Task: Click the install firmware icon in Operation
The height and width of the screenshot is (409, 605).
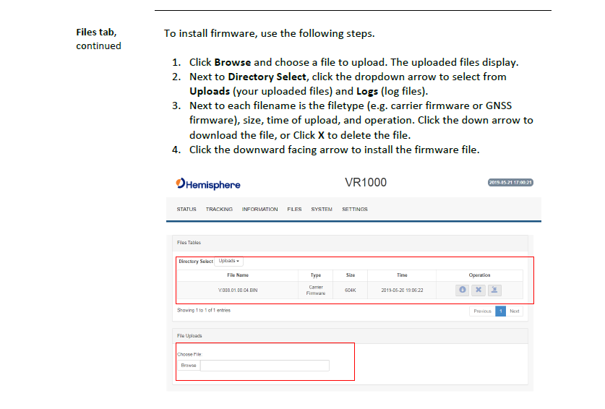Action: point(494,290)
